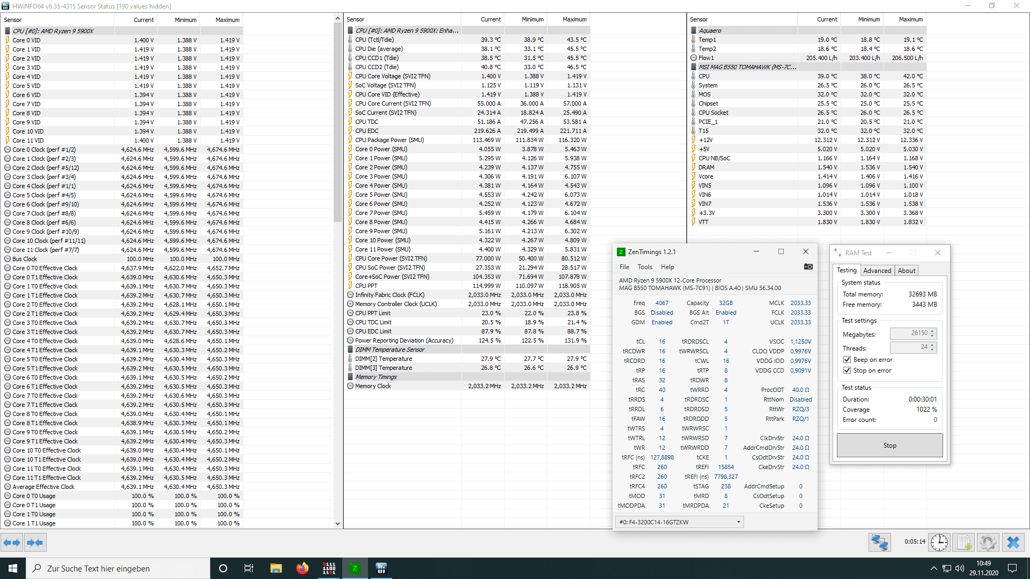The height and width of the screenshot is (579, 1030).
Task: Click the Windows taskbar search box
Action: click(118, 568)
